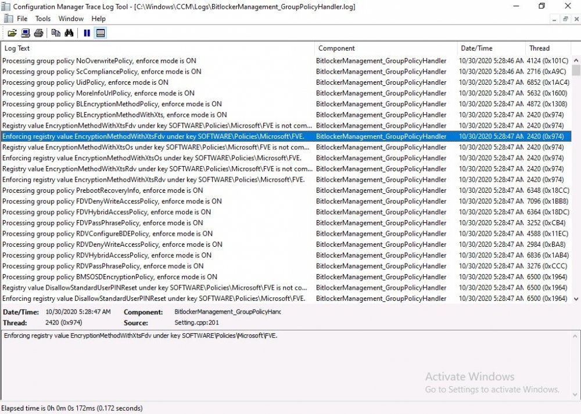Minimize the inner log document window
Viewport: 581px width, 414px height.
point(554,19)
